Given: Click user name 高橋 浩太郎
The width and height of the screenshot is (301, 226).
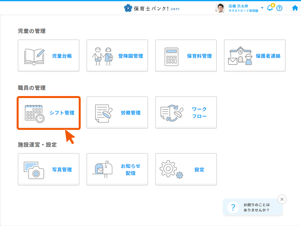Looking at the screenshot, I should 238,6.
